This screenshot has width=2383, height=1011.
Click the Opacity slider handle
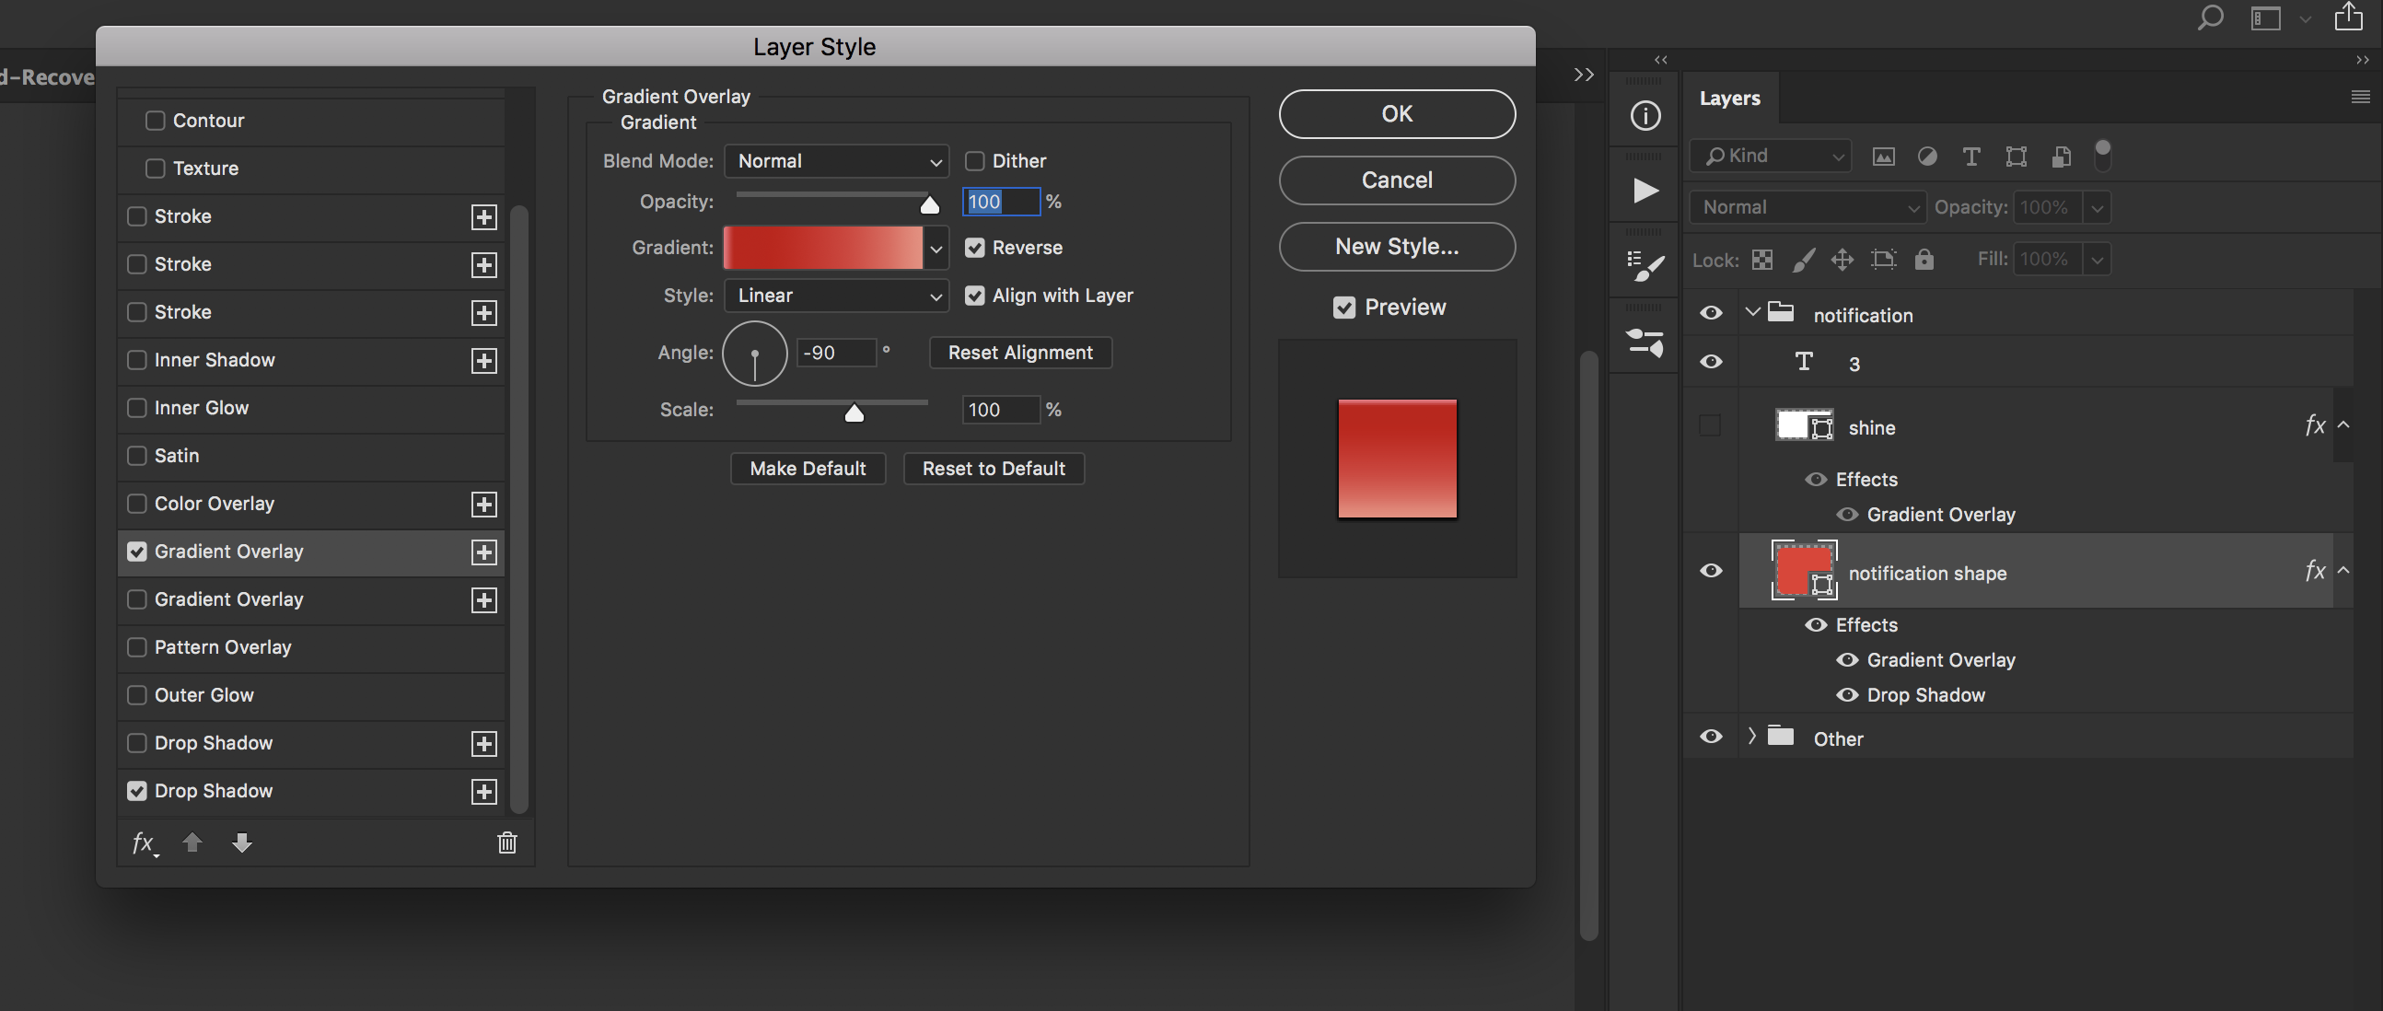(x=930, y=205)
